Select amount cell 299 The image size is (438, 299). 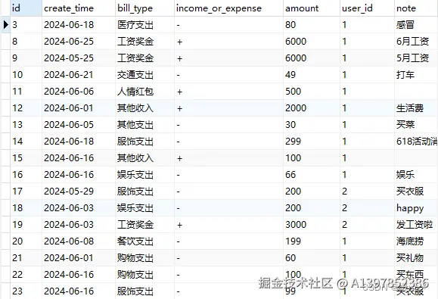point(312,141)
